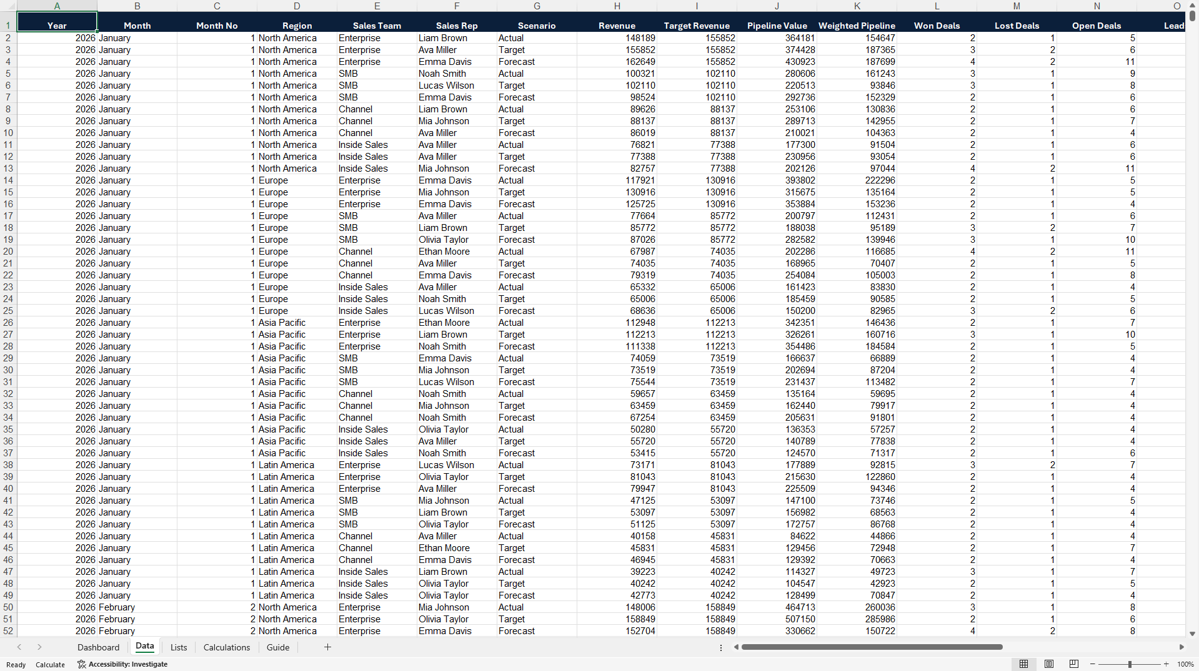Click the Year header cell
1199x671 pixels.
[x=57, y=22]
